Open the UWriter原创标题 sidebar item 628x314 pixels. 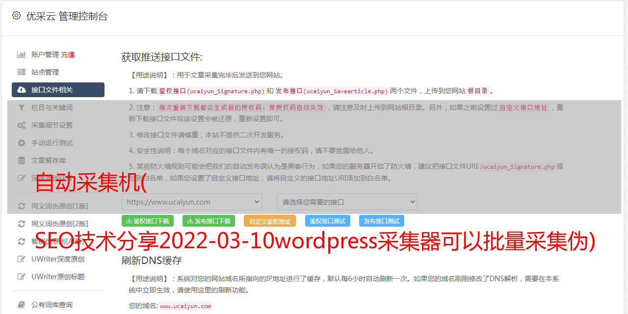pyautogui.click(x=58, y=277)
